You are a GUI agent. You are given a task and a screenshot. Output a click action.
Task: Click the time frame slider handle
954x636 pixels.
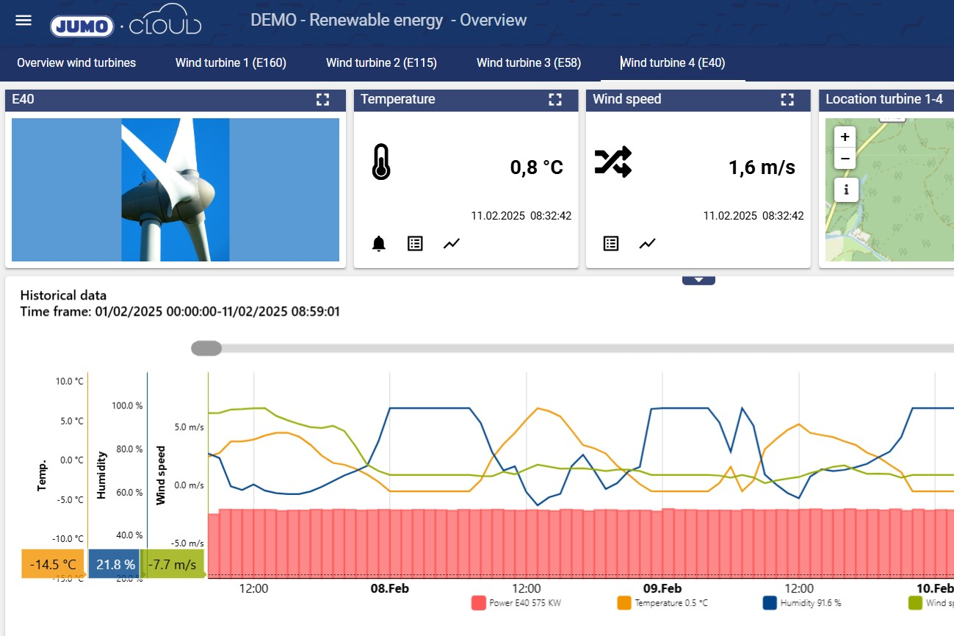tap(206, 349)
